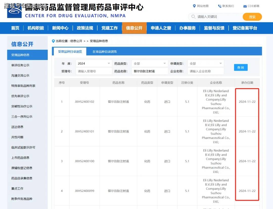273x209 pixels.
Task: Select 受理品种信息 in the sidebar
Action: (27, 55)
